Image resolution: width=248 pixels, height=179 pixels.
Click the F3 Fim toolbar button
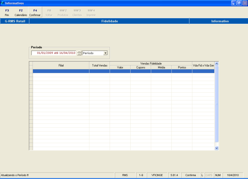[7, 12]
